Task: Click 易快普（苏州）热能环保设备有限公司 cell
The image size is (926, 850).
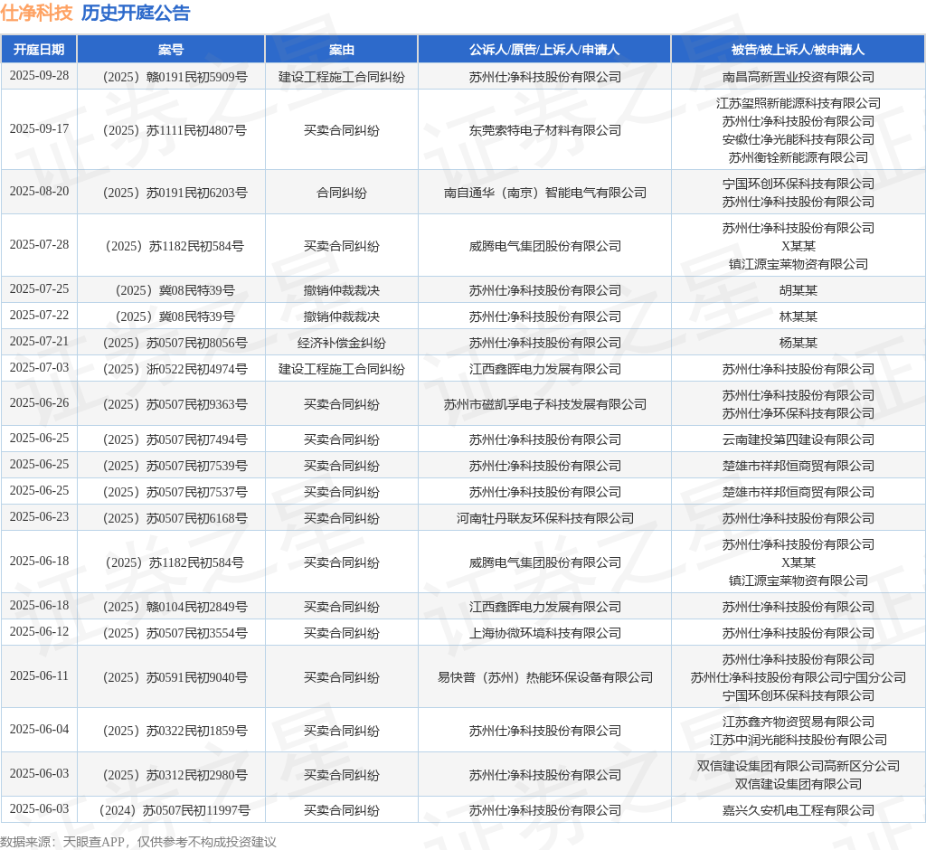Action: click(x=544, y=677)
